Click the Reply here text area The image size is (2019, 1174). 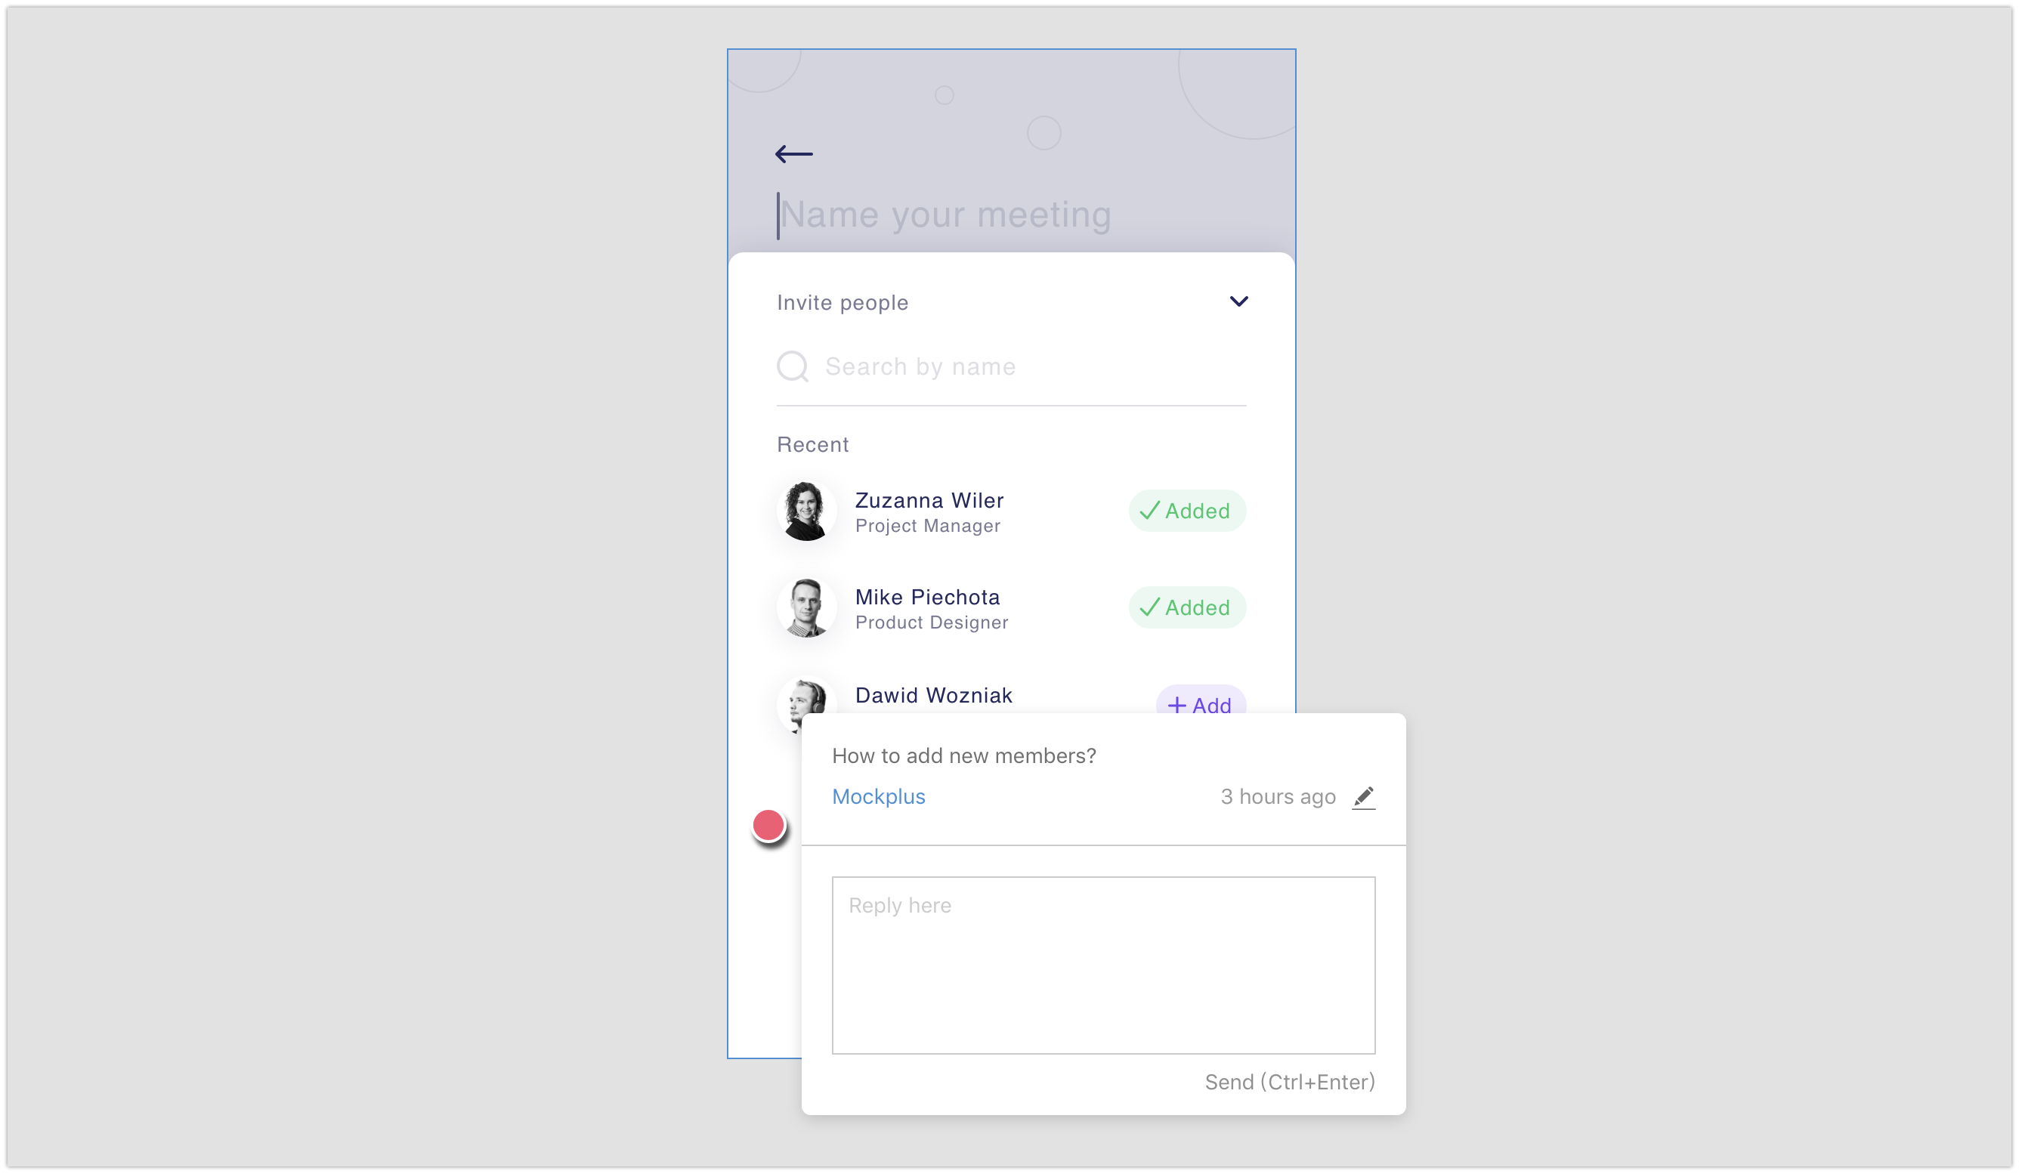1104,964
